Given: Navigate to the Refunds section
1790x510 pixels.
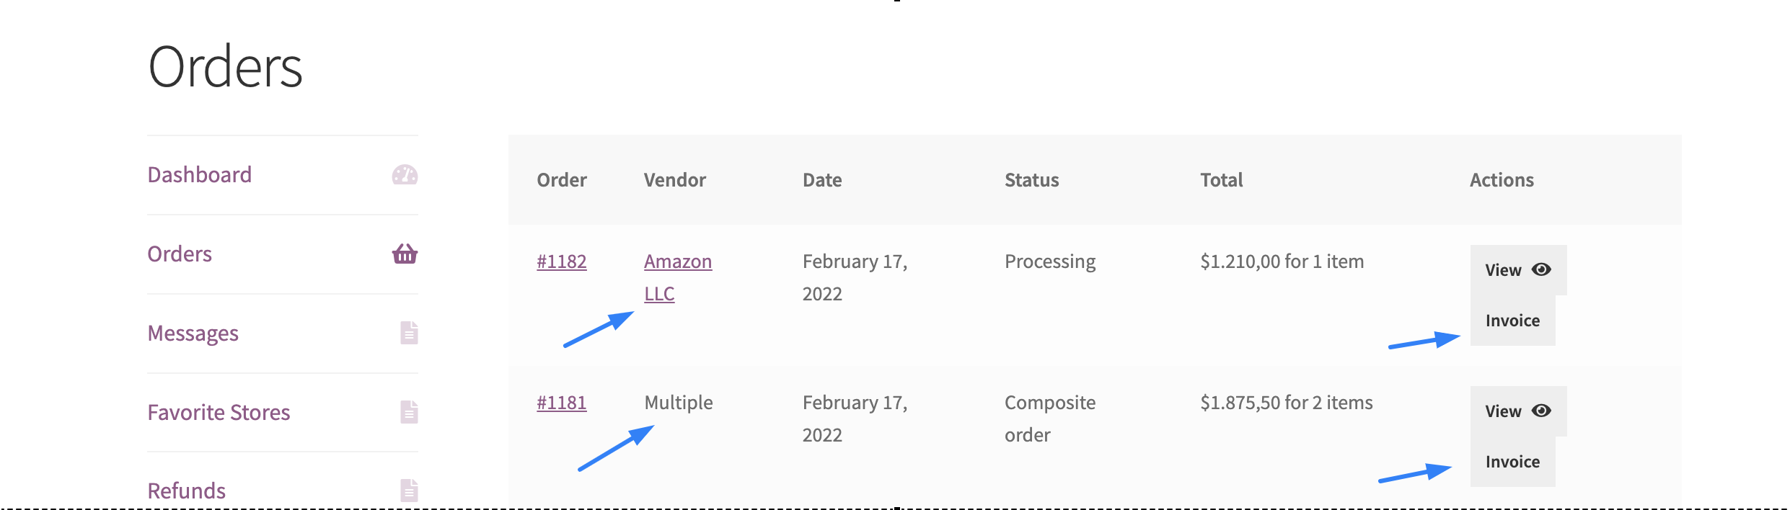Looking at the screenshot, I should pyautogui.click(x=187, y=491).
